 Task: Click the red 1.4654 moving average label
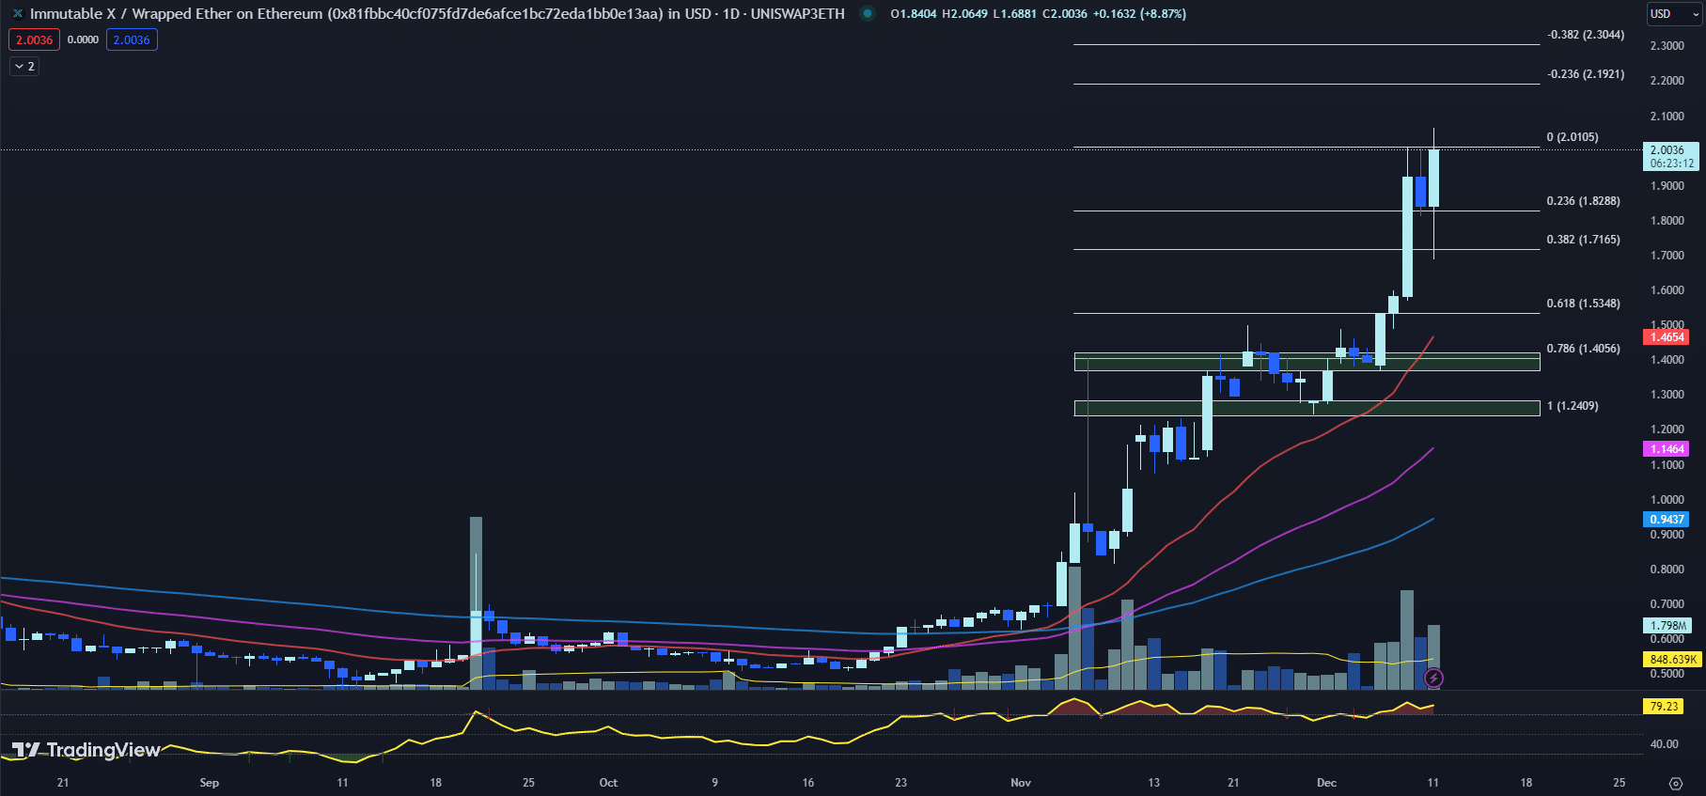tap(1667, 337)
